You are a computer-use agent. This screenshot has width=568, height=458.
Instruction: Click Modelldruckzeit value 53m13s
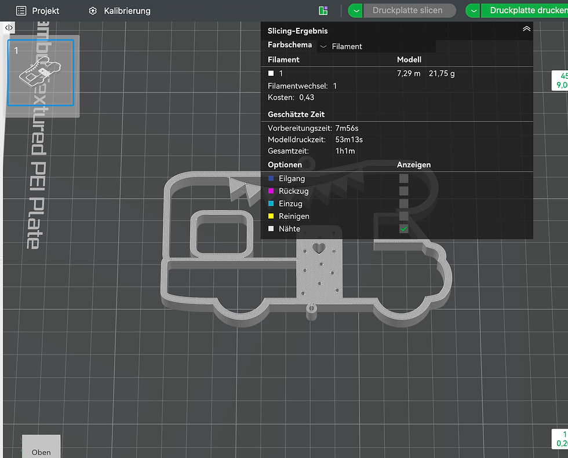(349, 140)
